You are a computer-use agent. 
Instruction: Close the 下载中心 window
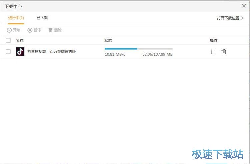click(244, 6)
